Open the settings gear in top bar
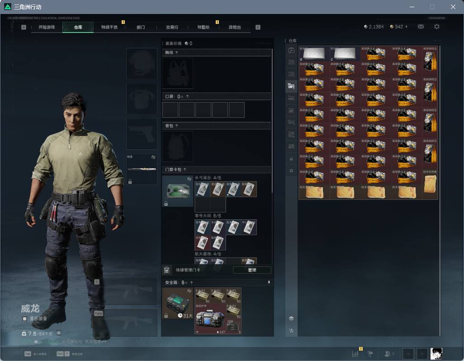 coord(436,27)
